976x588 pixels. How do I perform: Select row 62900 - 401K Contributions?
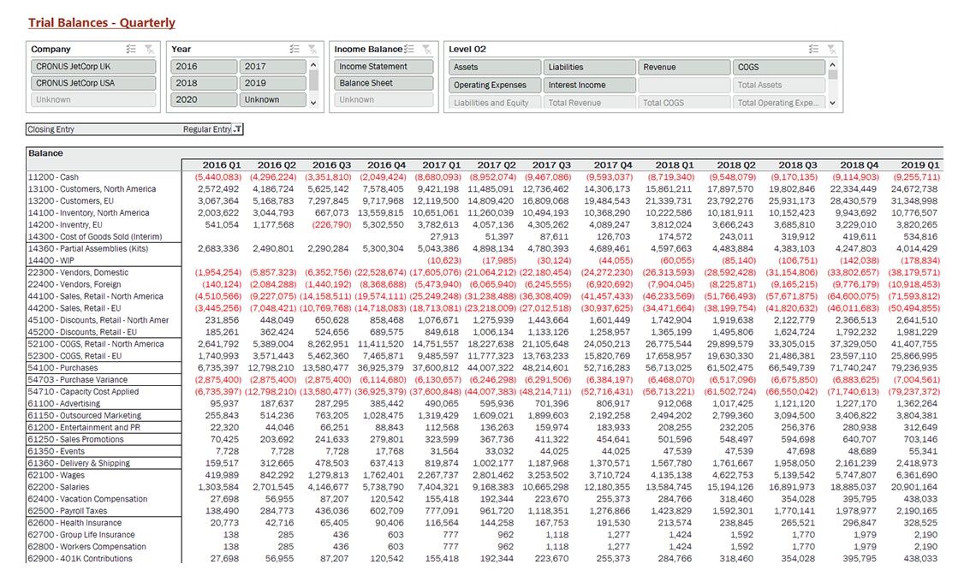tap(80, 559)
